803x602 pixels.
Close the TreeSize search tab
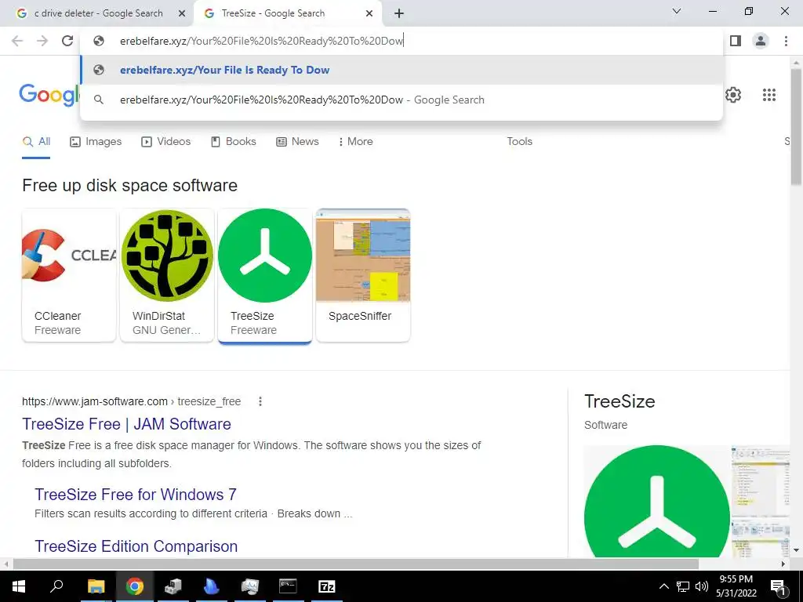(369, 13)
